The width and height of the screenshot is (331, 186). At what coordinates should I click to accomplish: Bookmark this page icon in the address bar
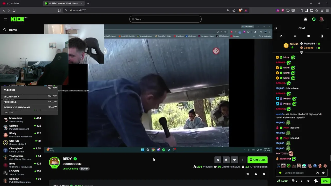coord(59,10)
